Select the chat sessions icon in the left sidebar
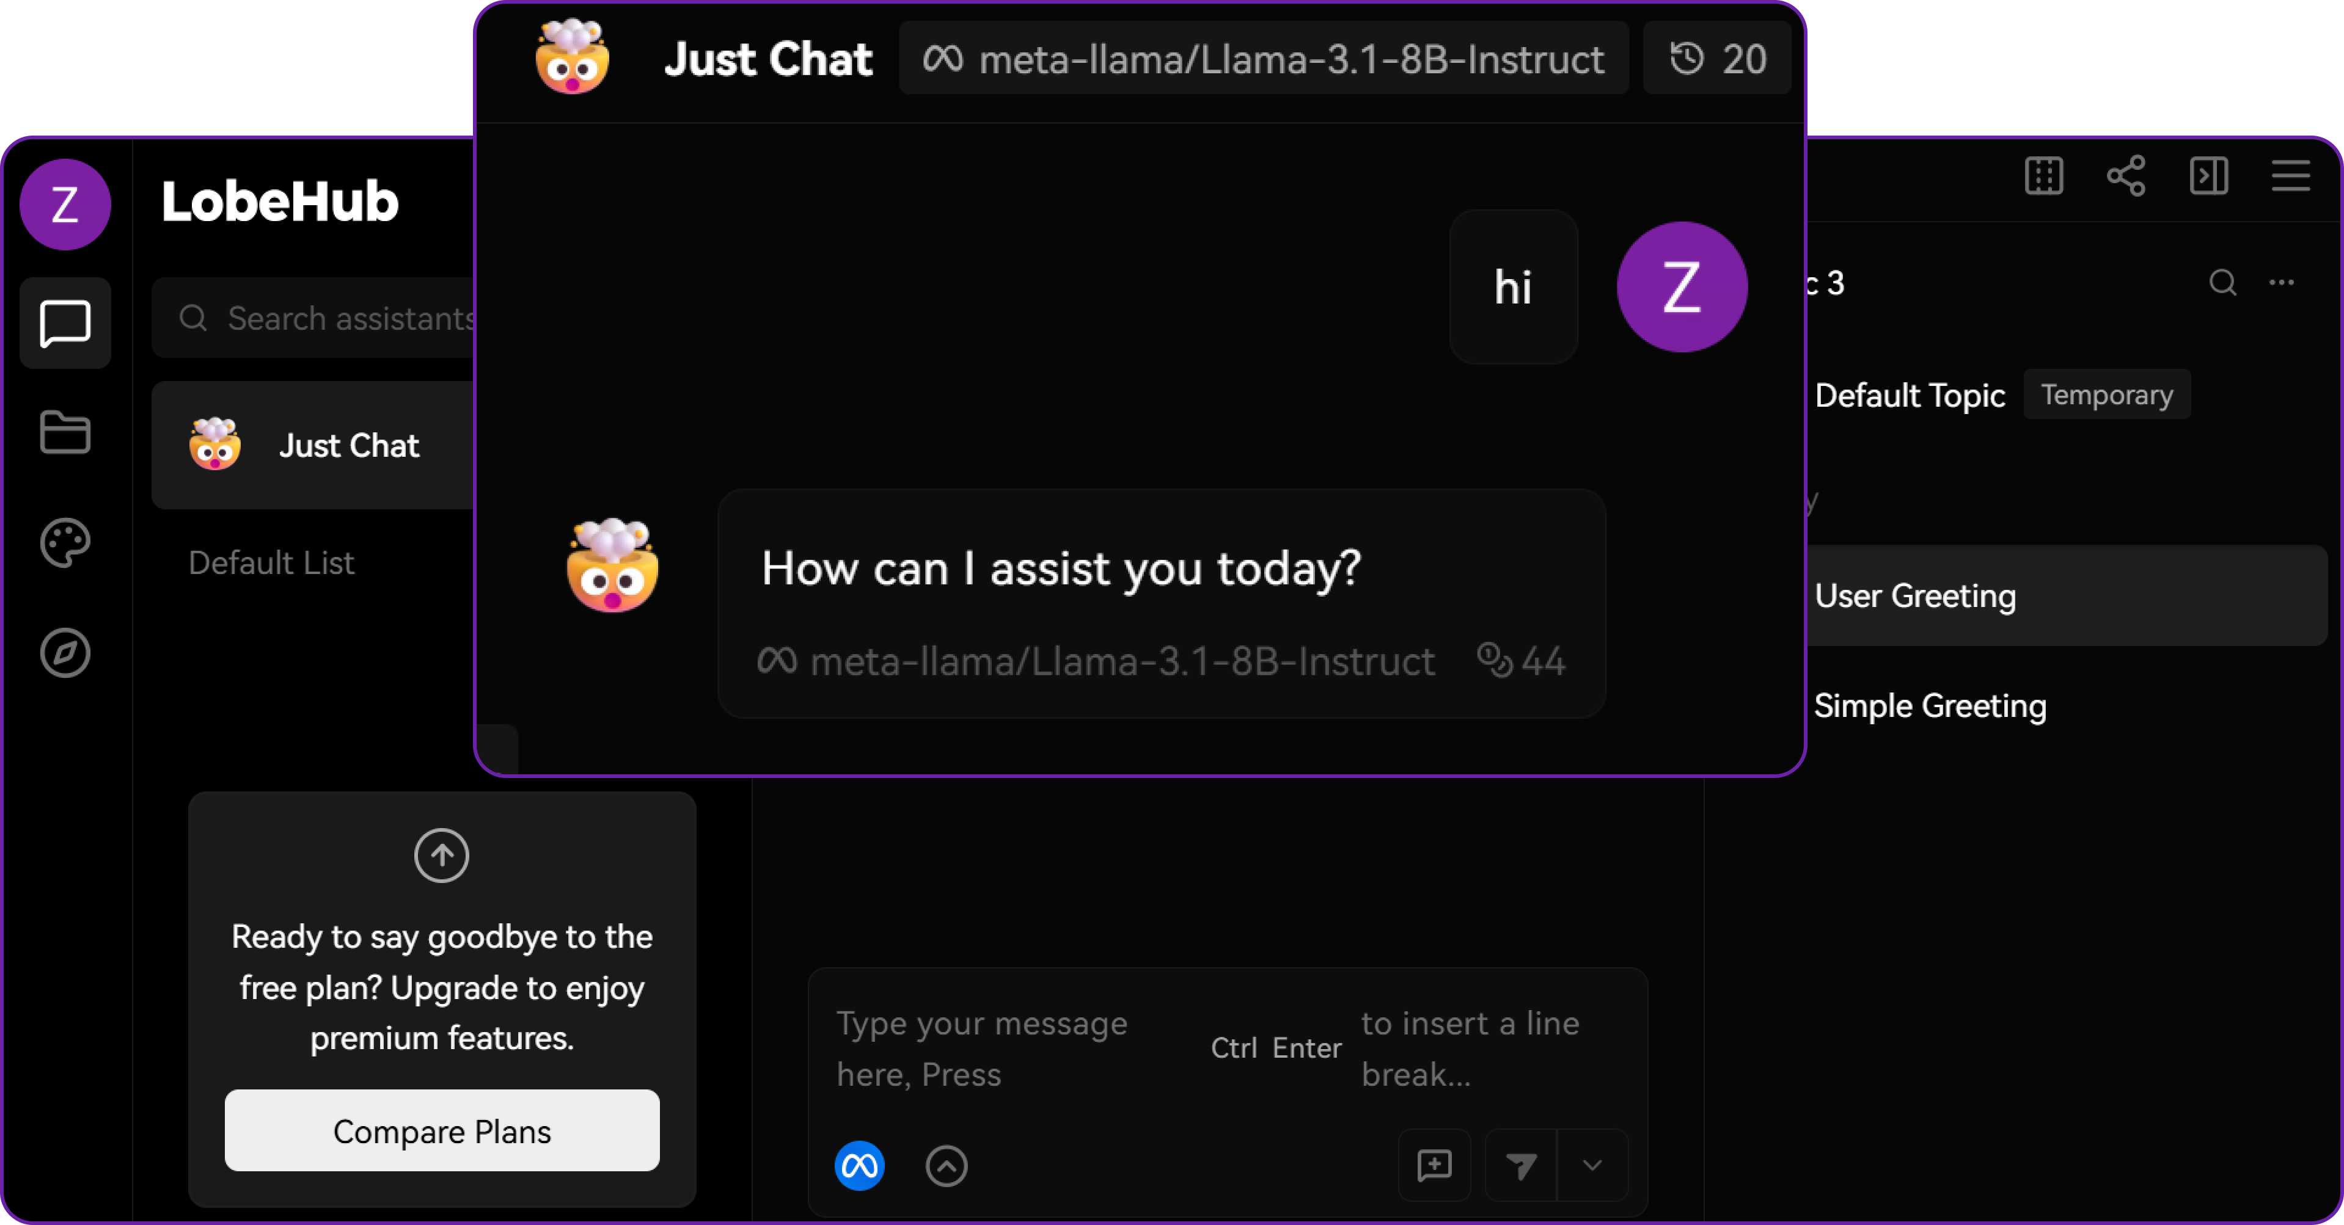2344x1225 pixels. click(x=65, y=324)
